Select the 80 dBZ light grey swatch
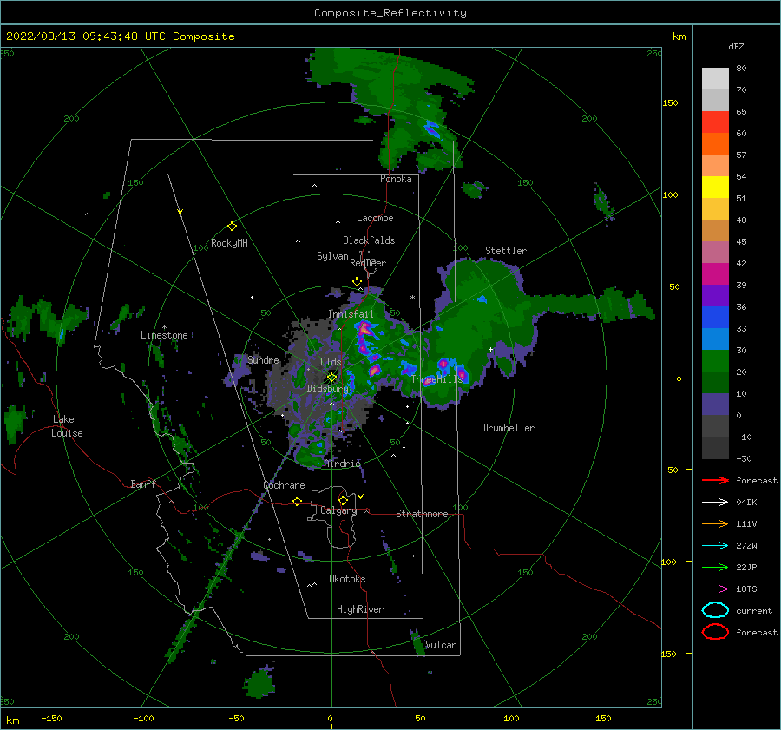 (x=715, y=78)
